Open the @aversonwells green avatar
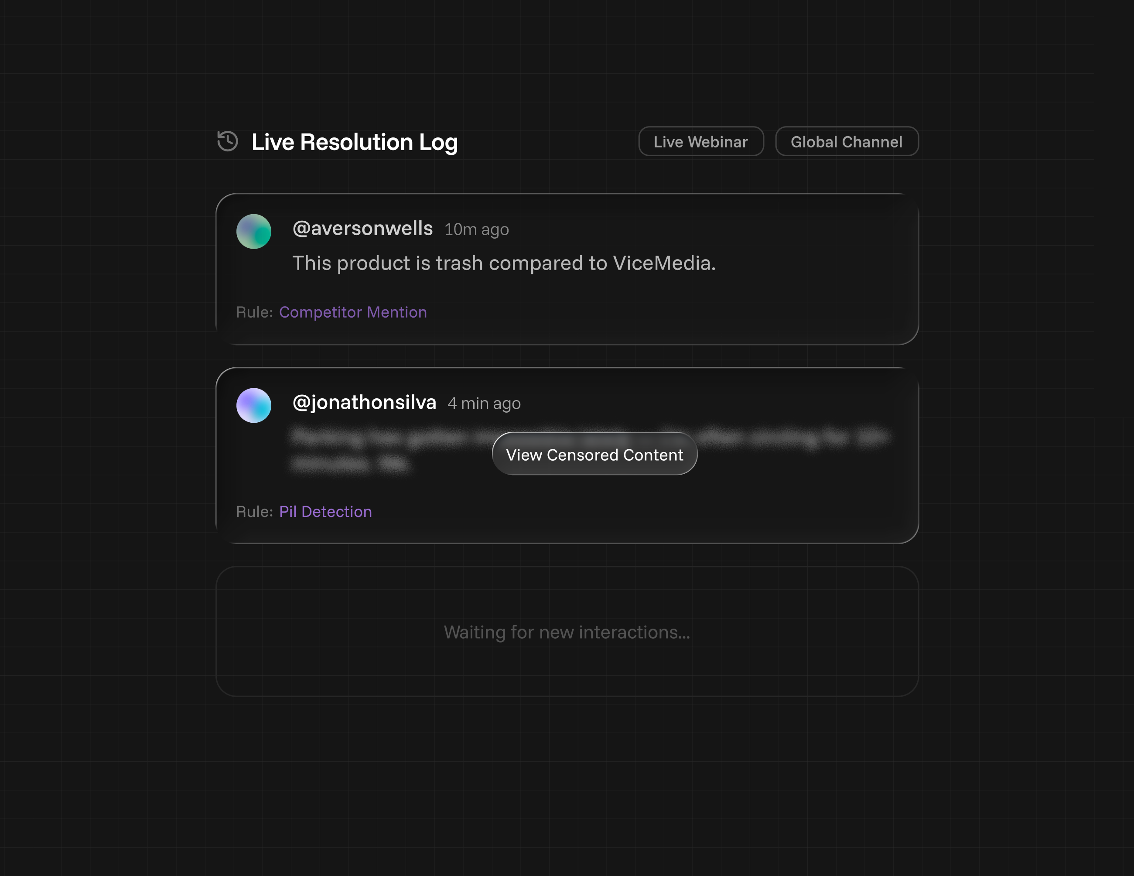The width and height of the screenshot is (1134, 876). tap(253, 232)
